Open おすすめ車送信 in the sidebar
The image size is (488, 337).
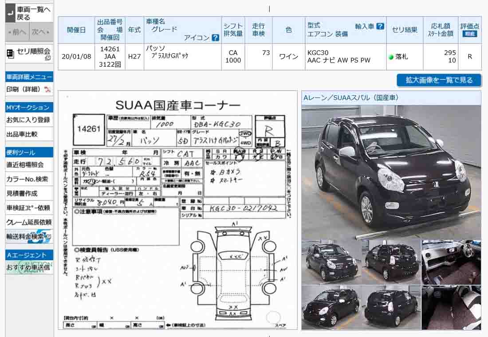click(29, 267)
